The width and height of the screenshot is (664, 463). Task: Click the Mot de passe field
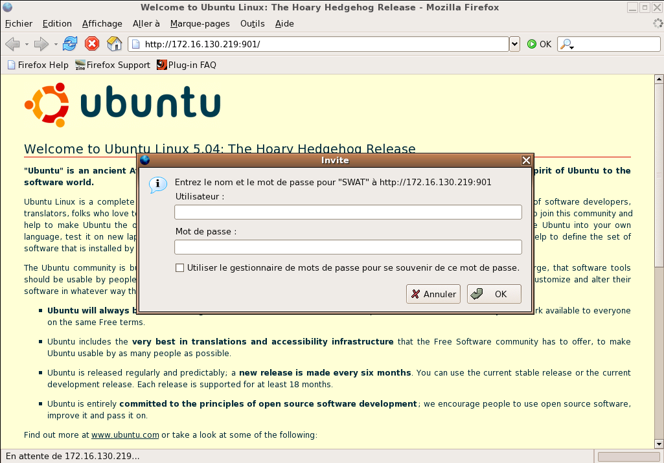coord(348,247)
